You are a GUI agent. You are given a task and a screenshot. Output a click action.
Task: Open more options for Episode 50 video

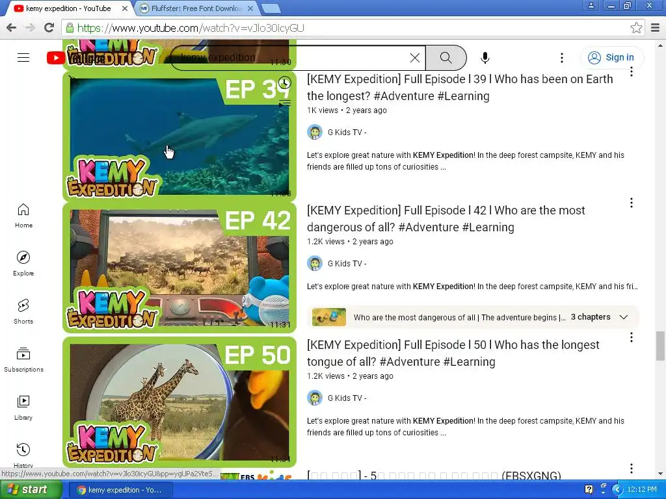tap(631, 337)
